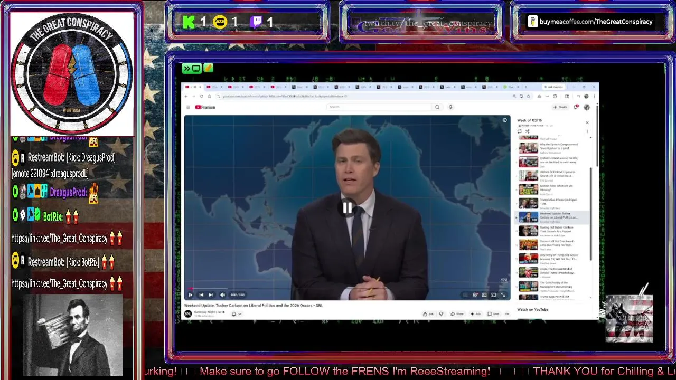Viewport: 676px width, 380px height.
Task: Play 'Epstein's Island was so horrific' video
Action: [x=552, y=161]
